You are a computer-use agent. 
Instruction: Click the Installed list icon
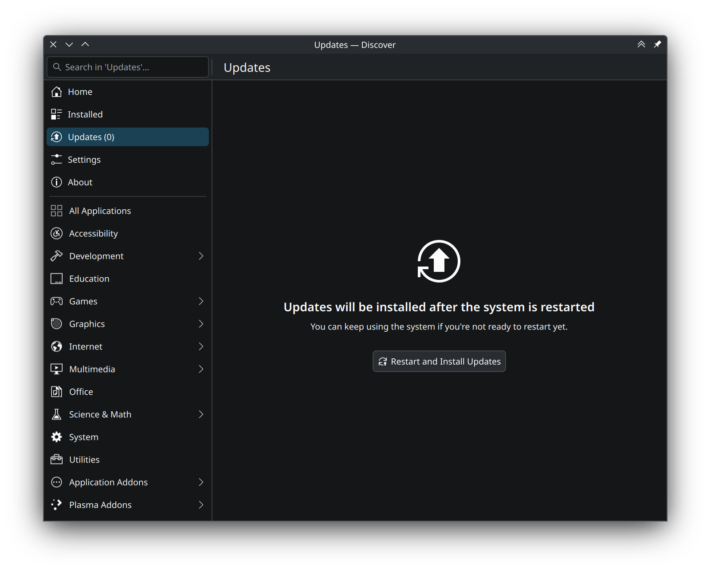click(56, 114)
